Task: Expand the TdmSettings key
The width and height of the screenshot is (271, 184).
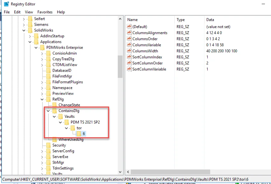Action: click(x=42, y=168)
